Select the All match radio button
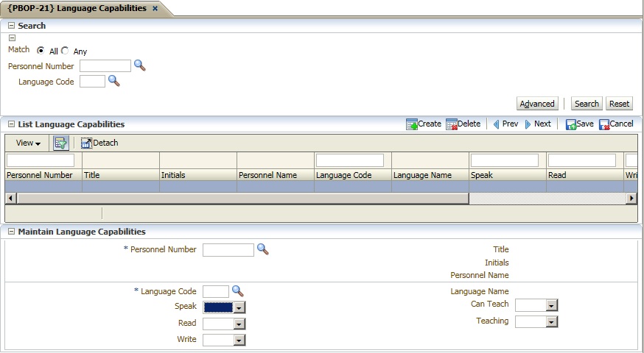The height and width of the screenshot is (353, 644). [x=41, y=51]
